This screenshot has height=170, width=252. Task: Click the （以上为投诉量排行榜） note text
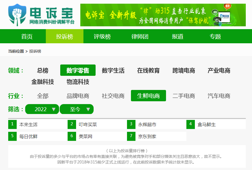[x=127, y=151]
